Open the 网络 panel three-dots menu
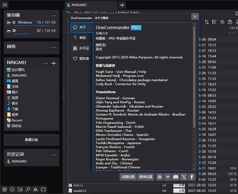238x194 pixels. 54,47
